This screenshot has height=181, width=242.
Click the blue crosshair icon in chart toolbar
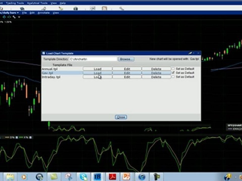pos(4,17)
